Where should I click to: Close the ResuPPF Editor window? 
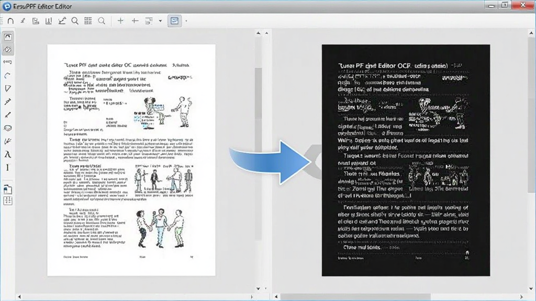tap(523, 5)
